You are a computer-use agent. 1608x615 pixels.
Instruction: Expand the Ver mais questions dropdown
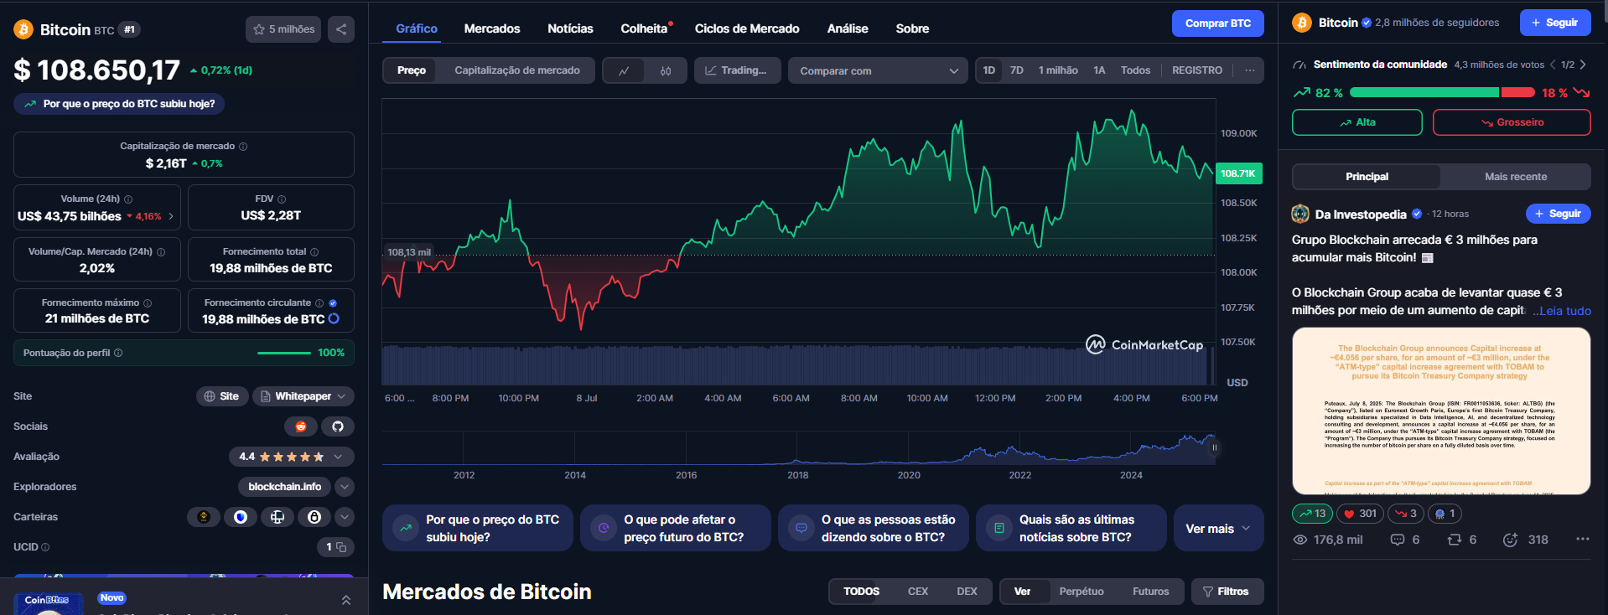[1218, 528]
